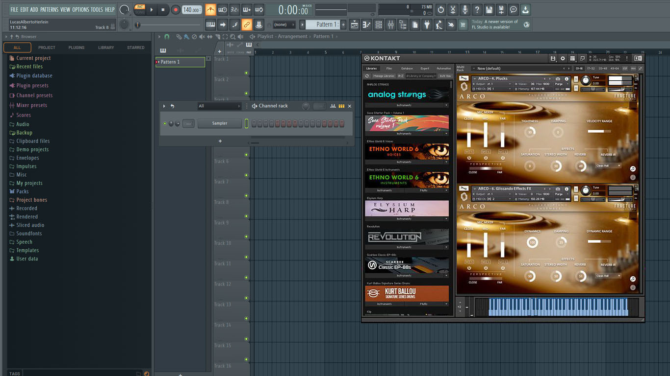
Task: Open the playlist view icon
Action: coord(355,24)
